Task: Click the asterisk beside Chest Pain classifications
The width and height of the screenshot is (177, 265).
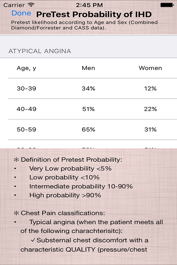Action: [17, 213]
